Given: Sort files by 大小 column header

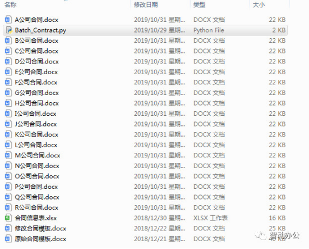Looking at the screenshot, I should pyautogui.click(x=259, y=4).
